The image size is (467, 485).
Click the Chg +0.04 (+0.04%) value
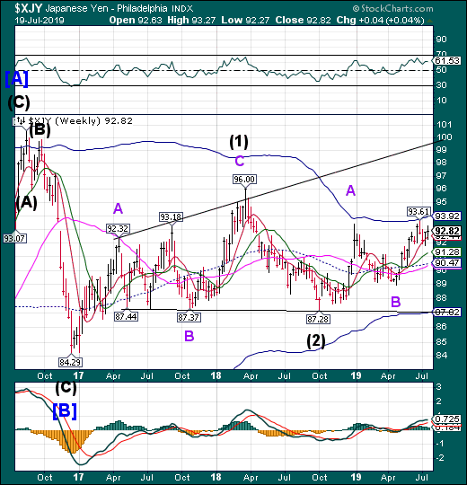[381, 21]
